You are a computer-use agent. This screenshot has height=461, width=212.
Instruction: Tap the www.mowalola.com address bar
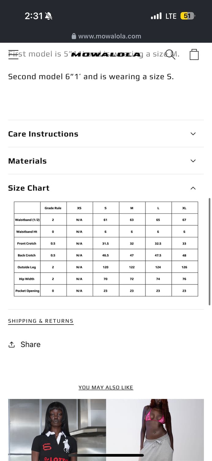point(106,36)
